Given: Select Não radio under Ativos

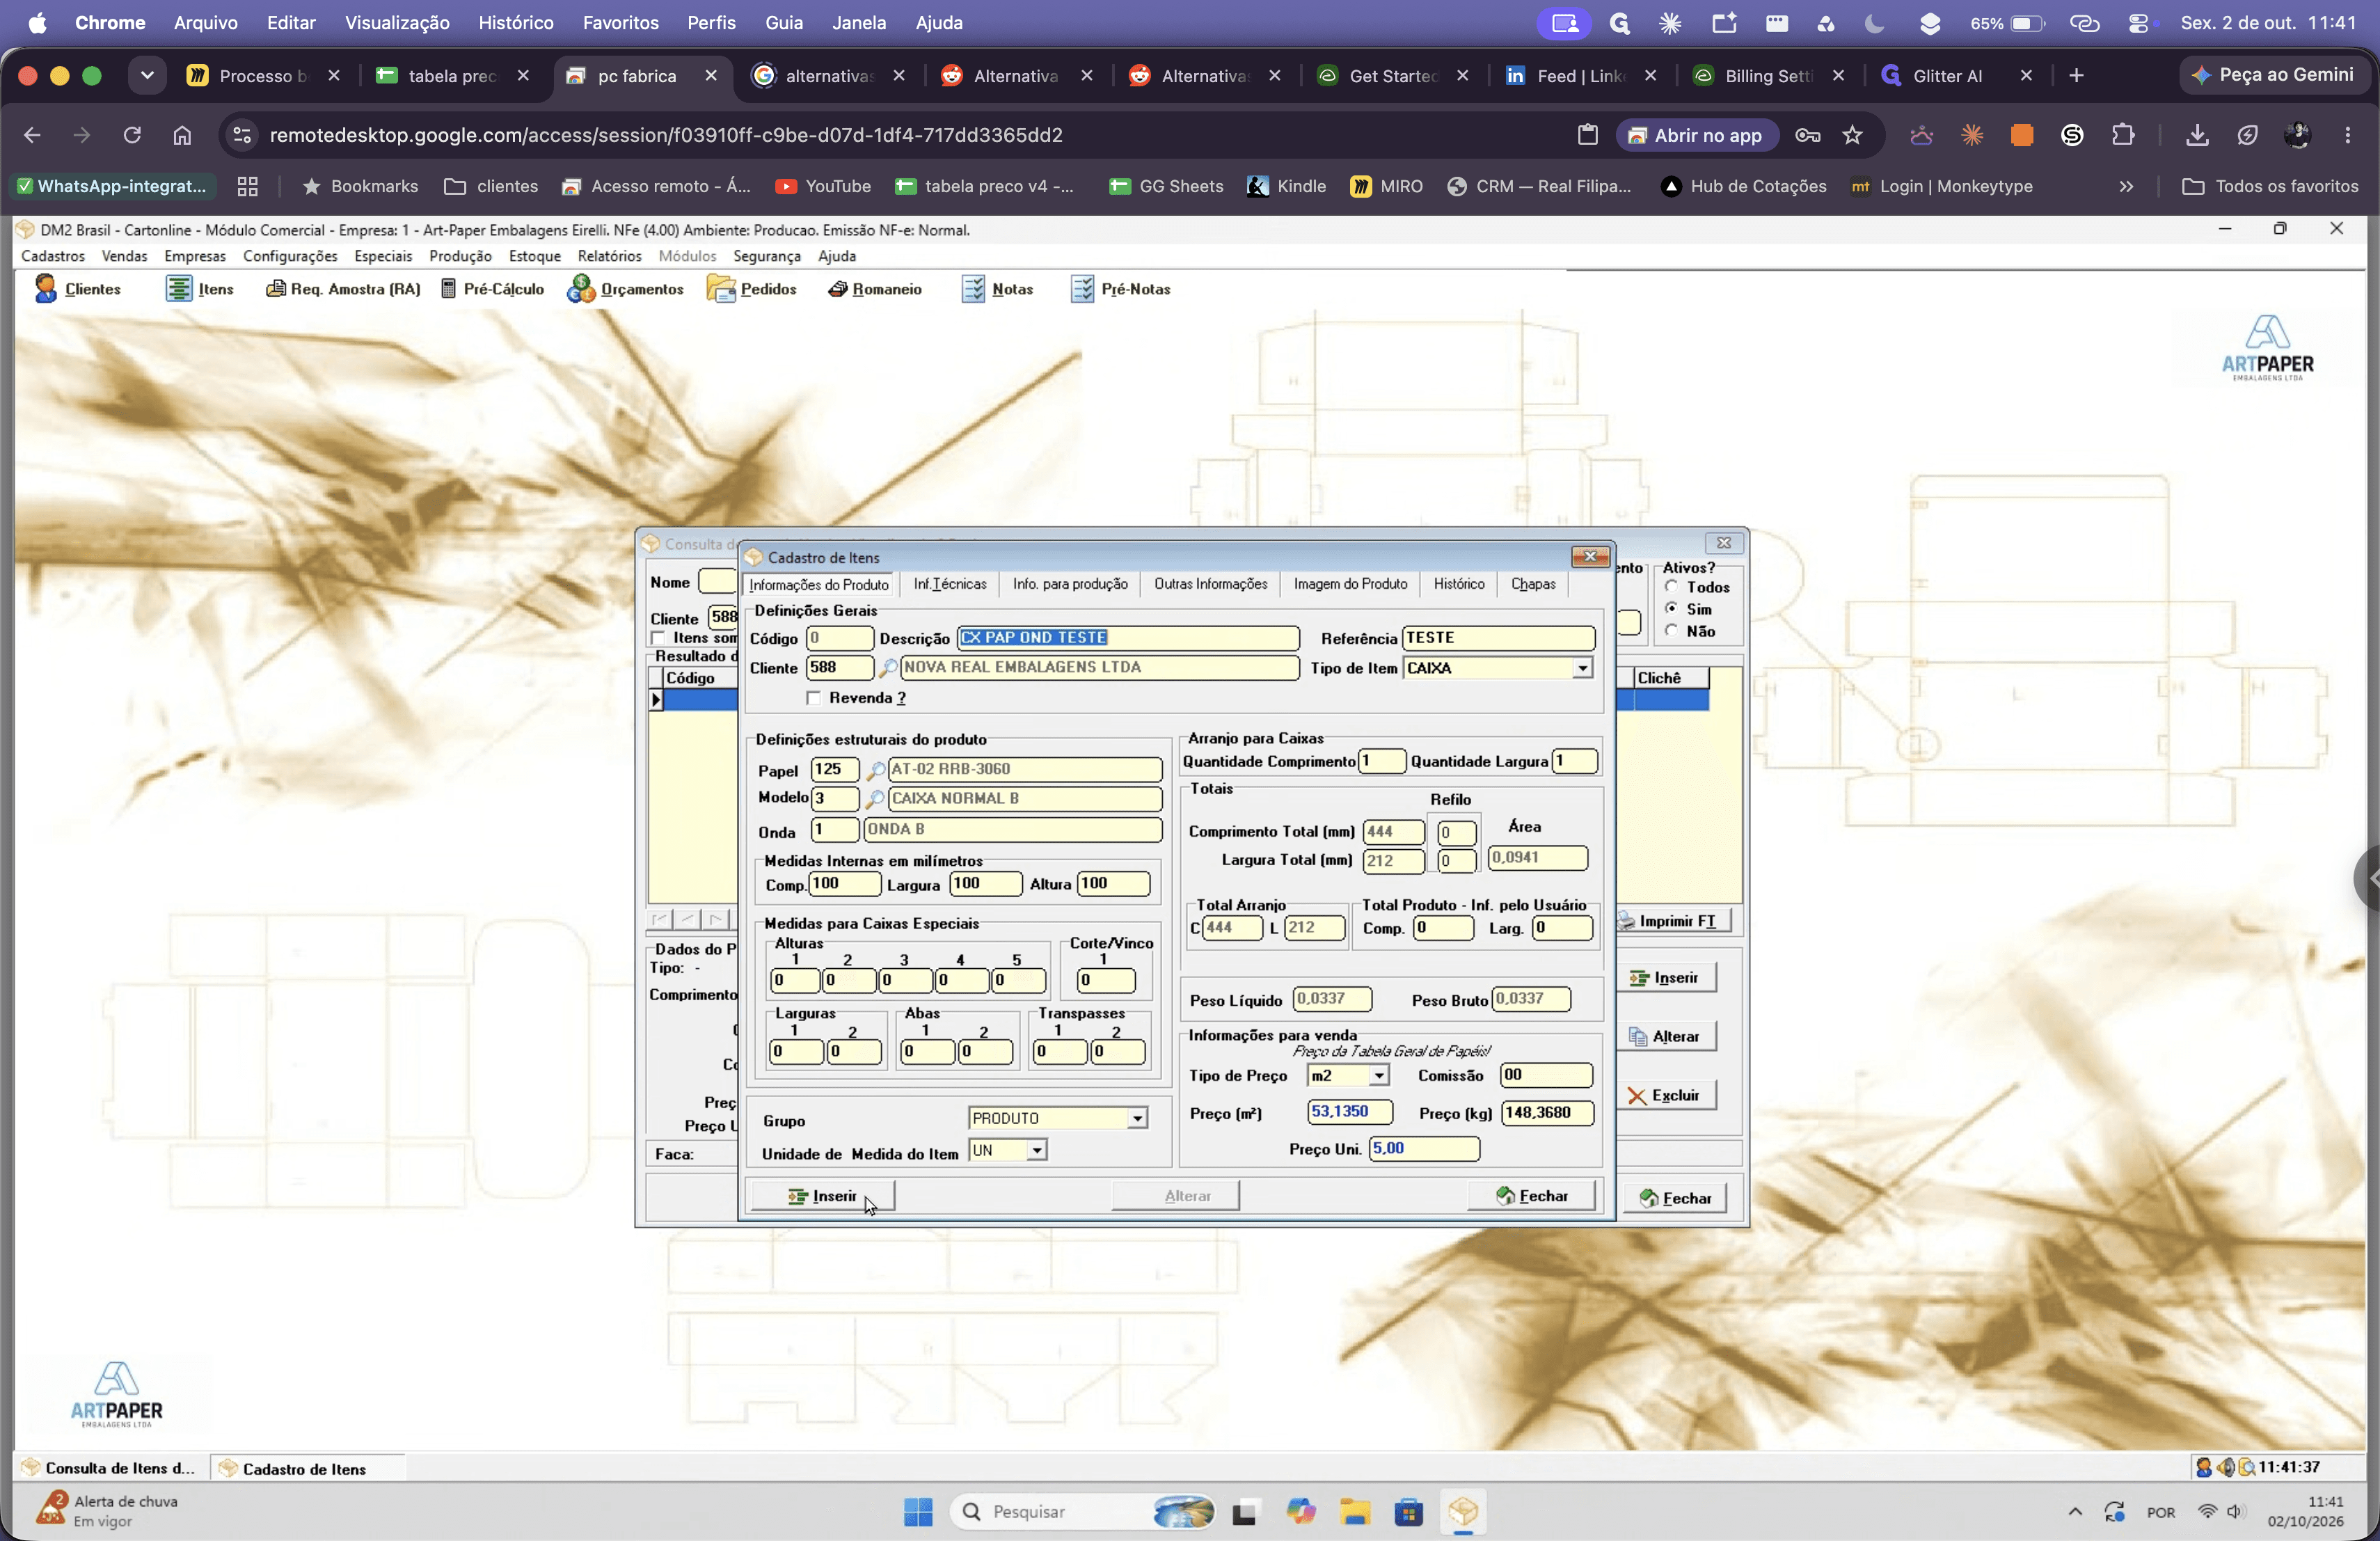Looking at the screenshot, I should [x=1671, y=631].
